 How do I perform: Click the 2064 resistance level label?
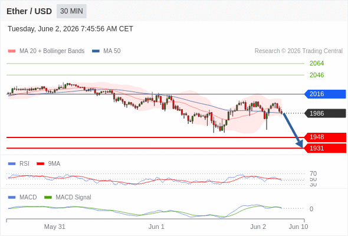[317, 63]
